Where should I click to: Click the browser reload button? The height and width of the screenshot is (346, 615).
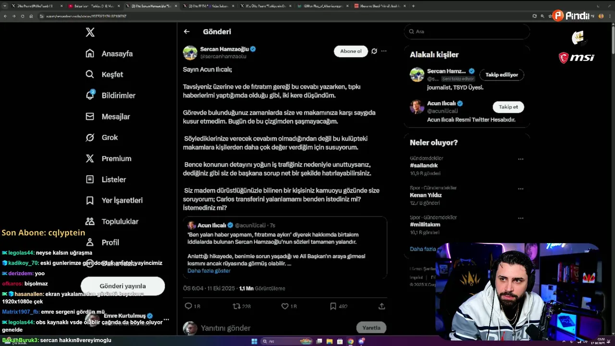[22, 16]
